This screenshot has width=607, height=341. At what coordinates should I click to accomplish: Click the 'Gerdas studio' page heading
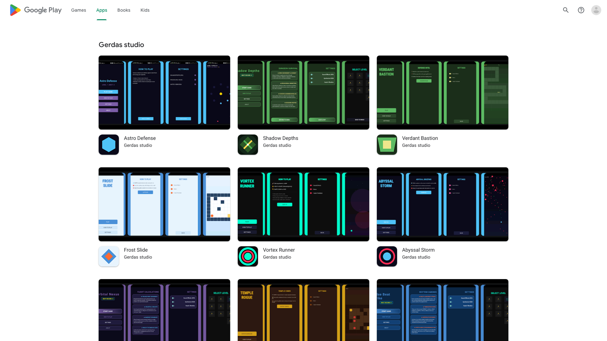pos(121,45)
